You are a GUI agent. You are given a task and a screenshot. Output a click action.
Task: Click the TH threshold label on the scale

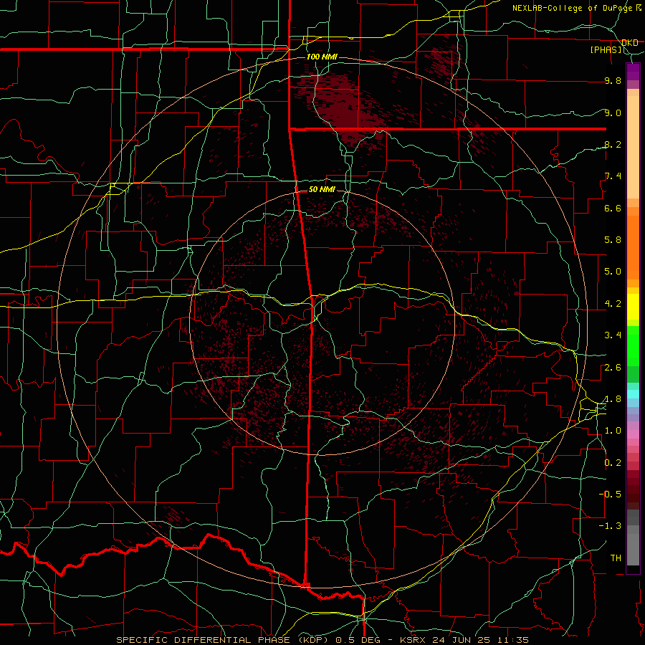616,558
